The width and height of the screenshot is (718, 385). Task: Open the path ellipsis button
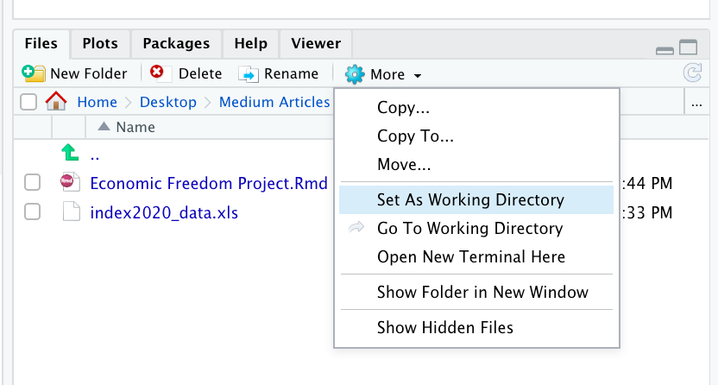click(x=697, y=103)
